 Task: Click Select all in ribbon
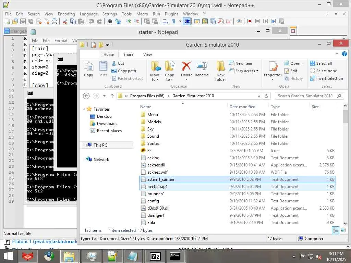tap(321, 63)
